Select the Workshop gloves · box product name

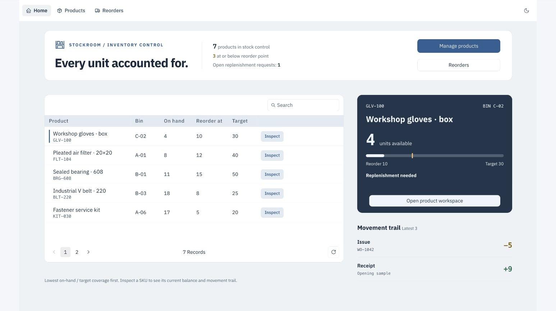pos(80,134)
